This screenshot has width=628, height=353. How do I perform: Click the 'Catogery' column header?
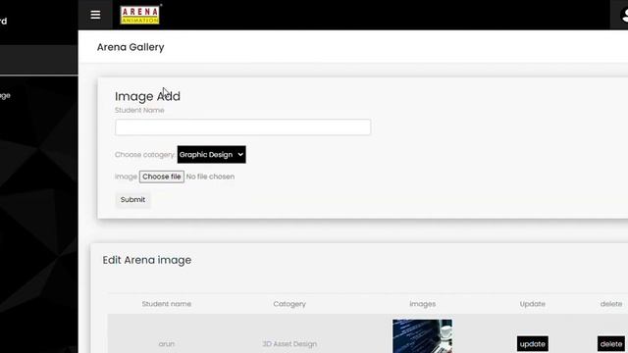pos(289,304)
